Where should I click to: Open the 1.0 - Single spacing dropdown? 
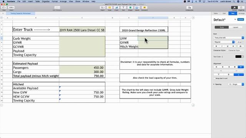[236, 84]
